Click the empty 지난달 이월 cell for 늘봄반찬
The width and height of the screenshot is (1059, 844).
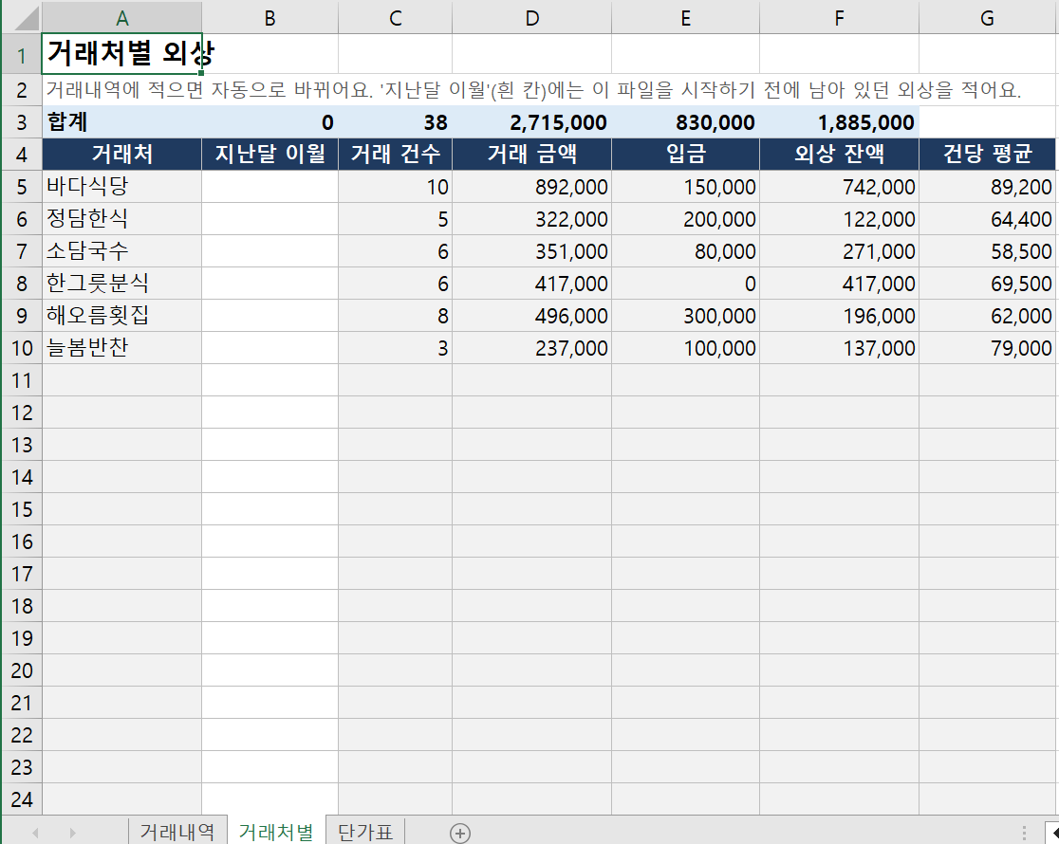click(x=269, y=348)
